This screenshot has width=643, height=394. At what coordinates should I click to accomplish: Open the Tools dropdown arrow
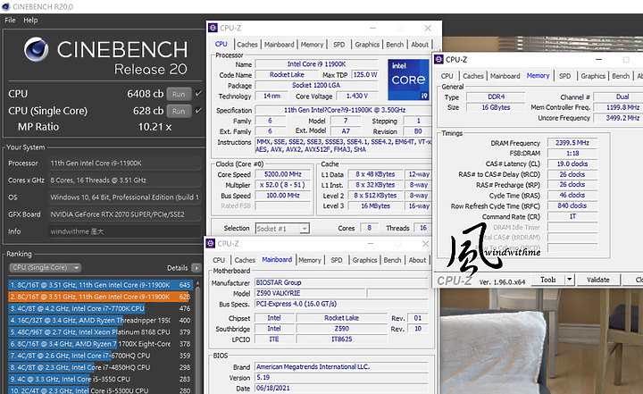pyautogui.click(x=569, y=280)
